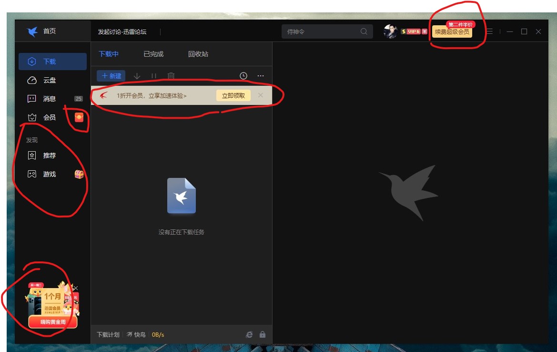Click the 0B/s speed indicator
The image size is (557, 352).
pos(158,334)
